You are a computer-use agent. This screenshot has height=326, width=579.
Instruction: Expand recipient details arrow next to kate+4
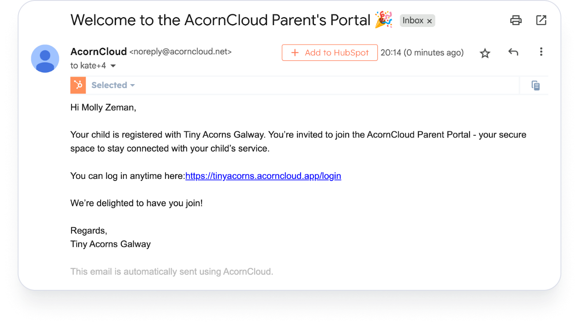[x=113, y=66]
